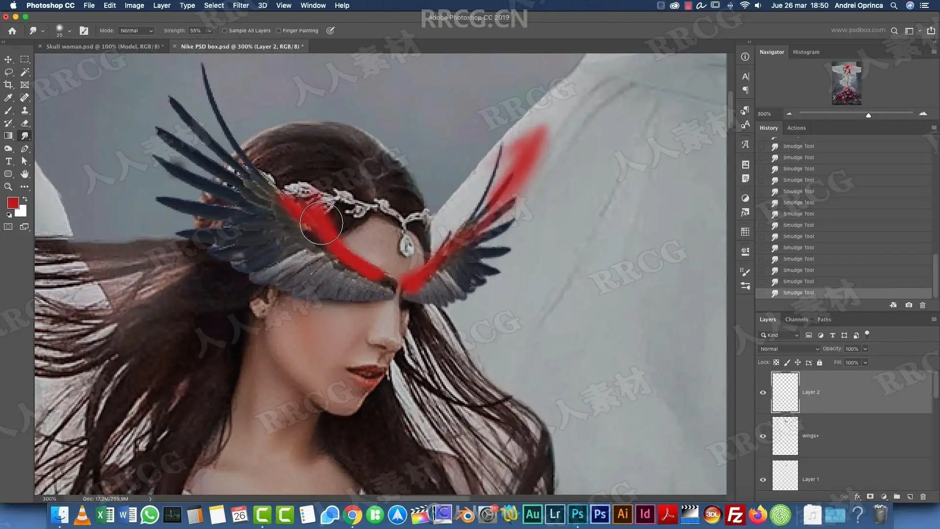Image resolution: width=940 pixels, height=529 pixels.
Task: Select Layer 1 thumbnail
Action: (785, 475)
